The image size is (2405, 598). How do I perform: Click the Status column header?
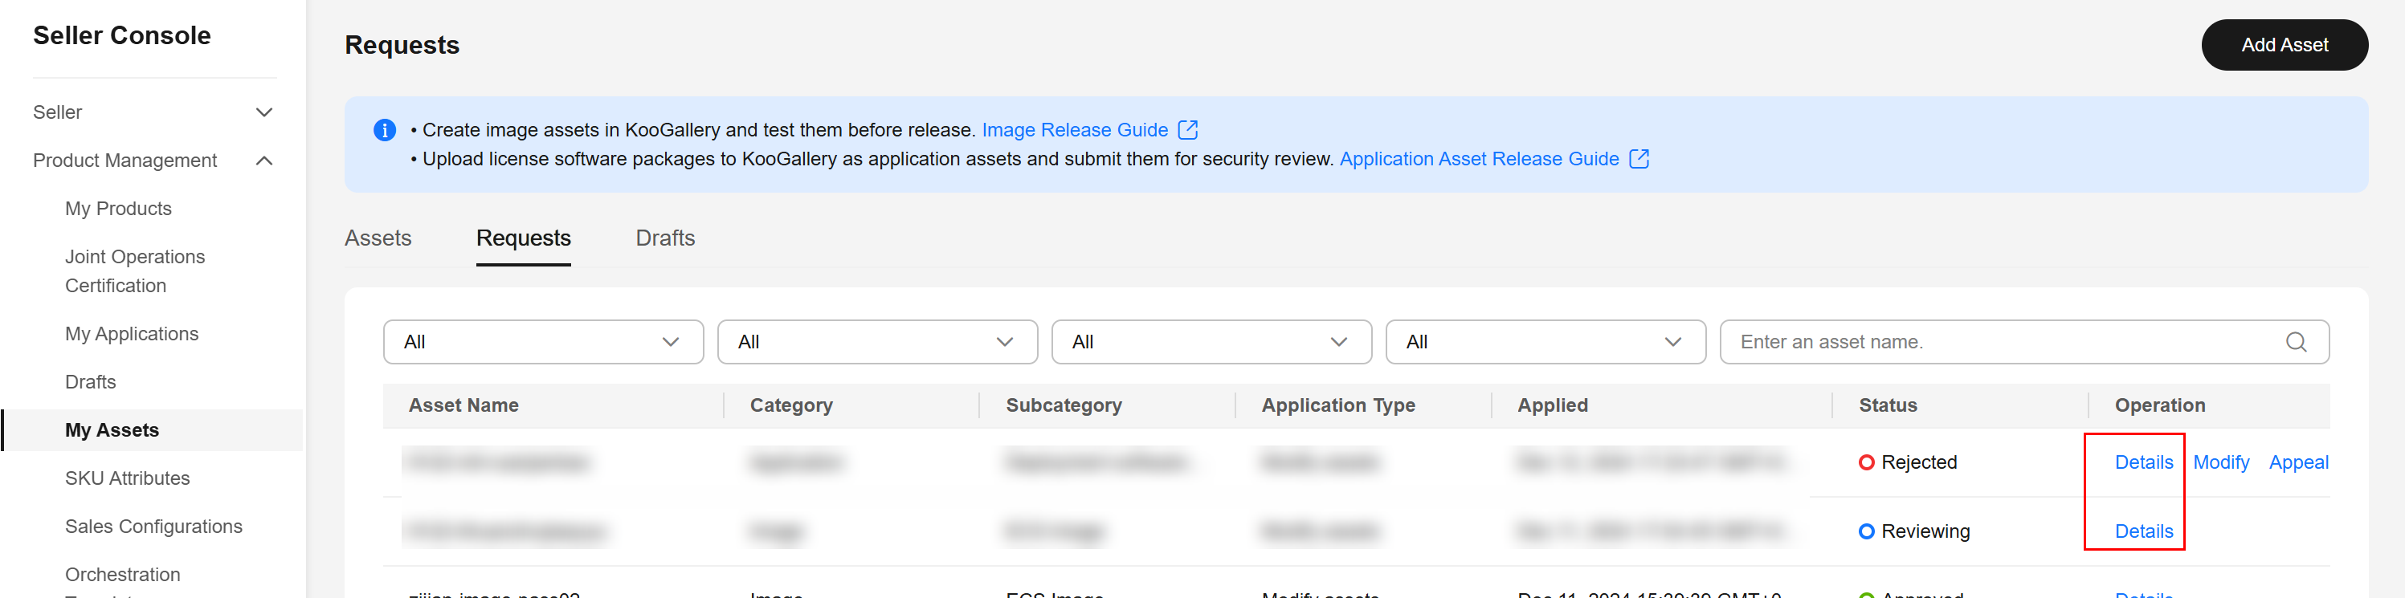click(x=1888, y=406)
